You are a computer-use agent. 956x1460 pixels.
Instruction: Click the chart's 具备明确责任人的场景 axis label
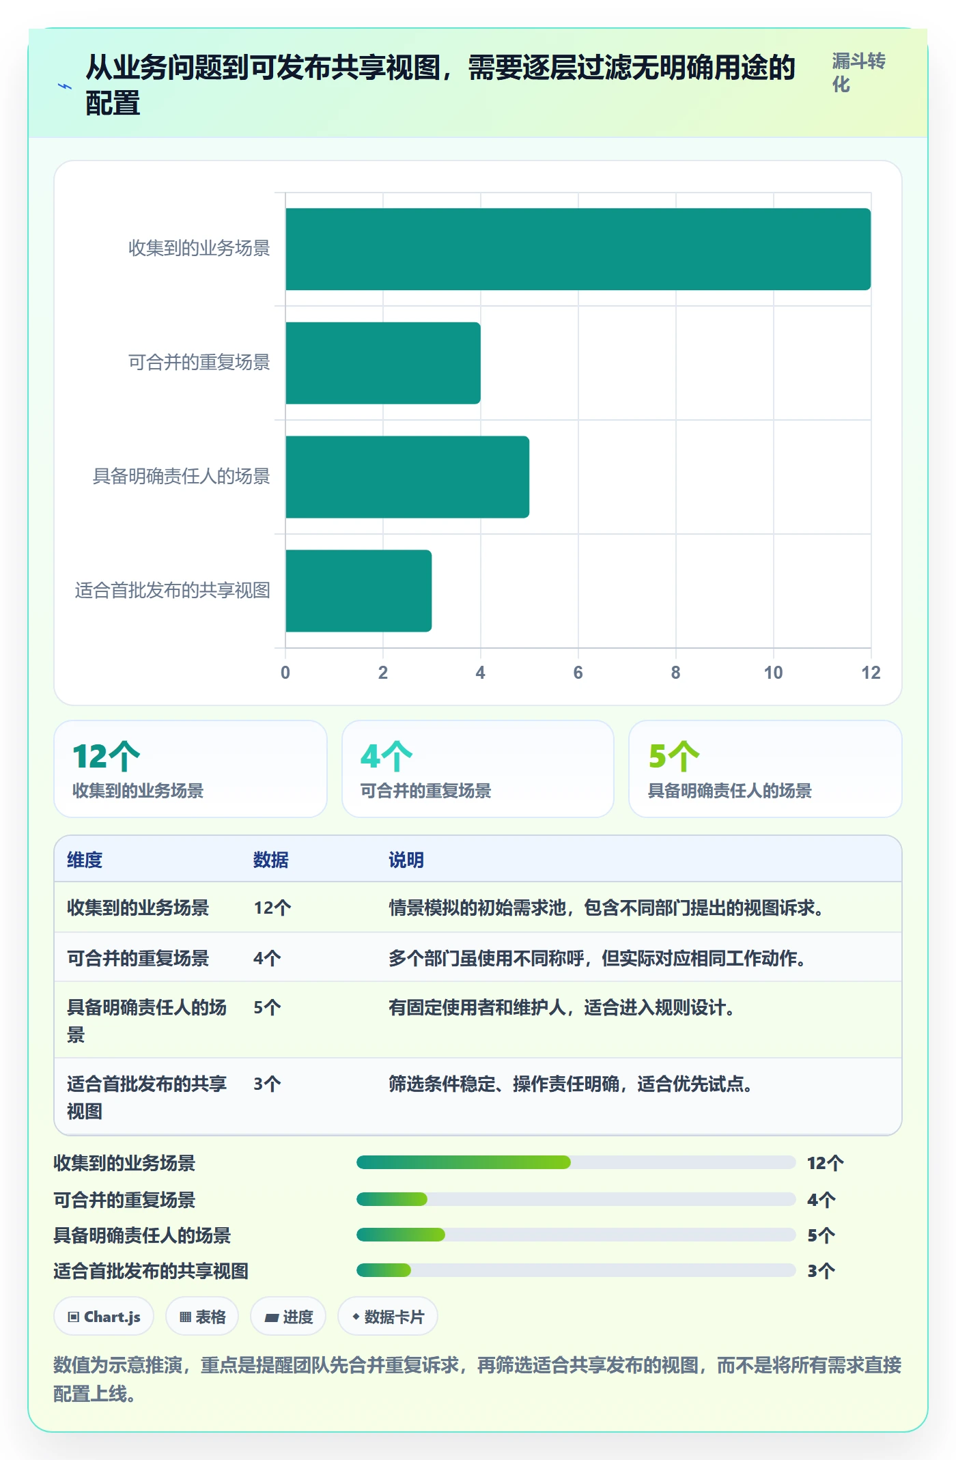(x=182, y=476)
